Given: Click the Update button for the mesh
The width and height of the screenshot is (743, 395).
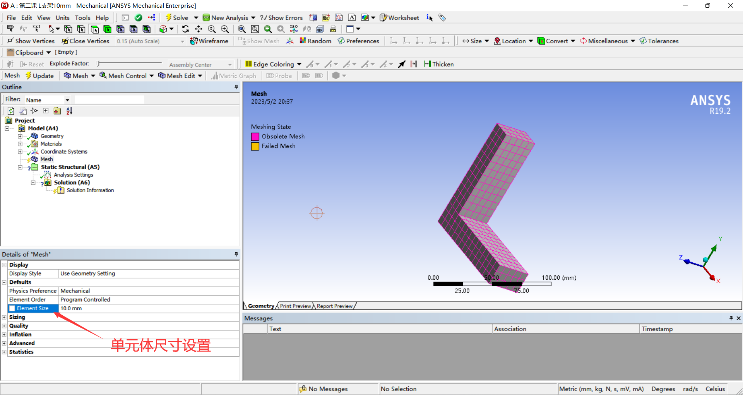Looking at the screenshot, I should [40, 75].
